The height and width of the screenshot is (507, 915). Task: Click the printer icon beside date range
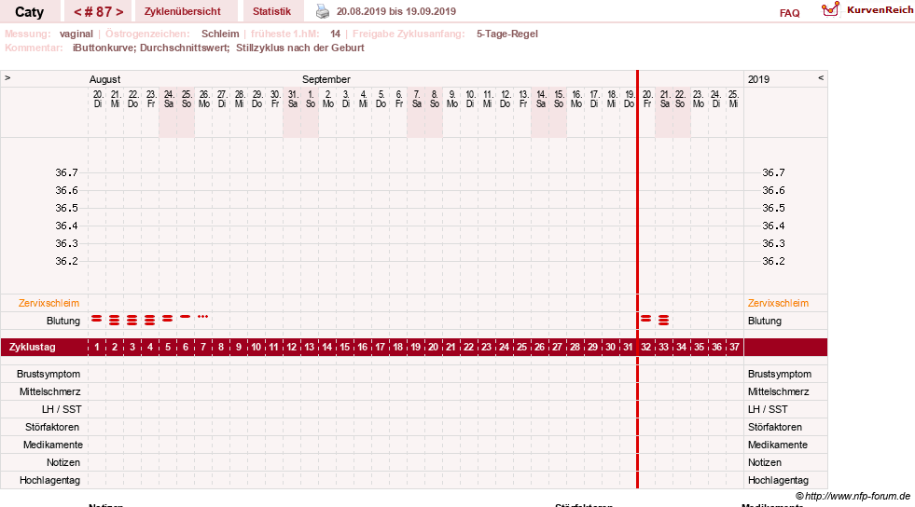tap(323, 11)
